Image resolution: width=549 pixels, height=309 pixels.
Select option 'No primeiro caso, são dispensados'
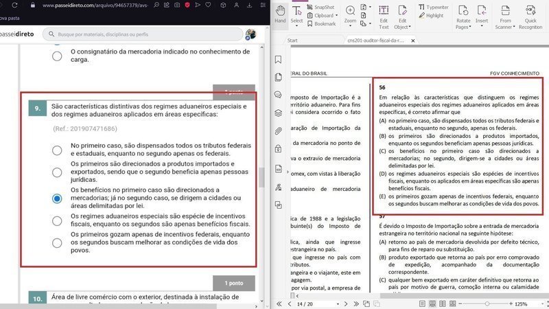[x=58, y=149]
